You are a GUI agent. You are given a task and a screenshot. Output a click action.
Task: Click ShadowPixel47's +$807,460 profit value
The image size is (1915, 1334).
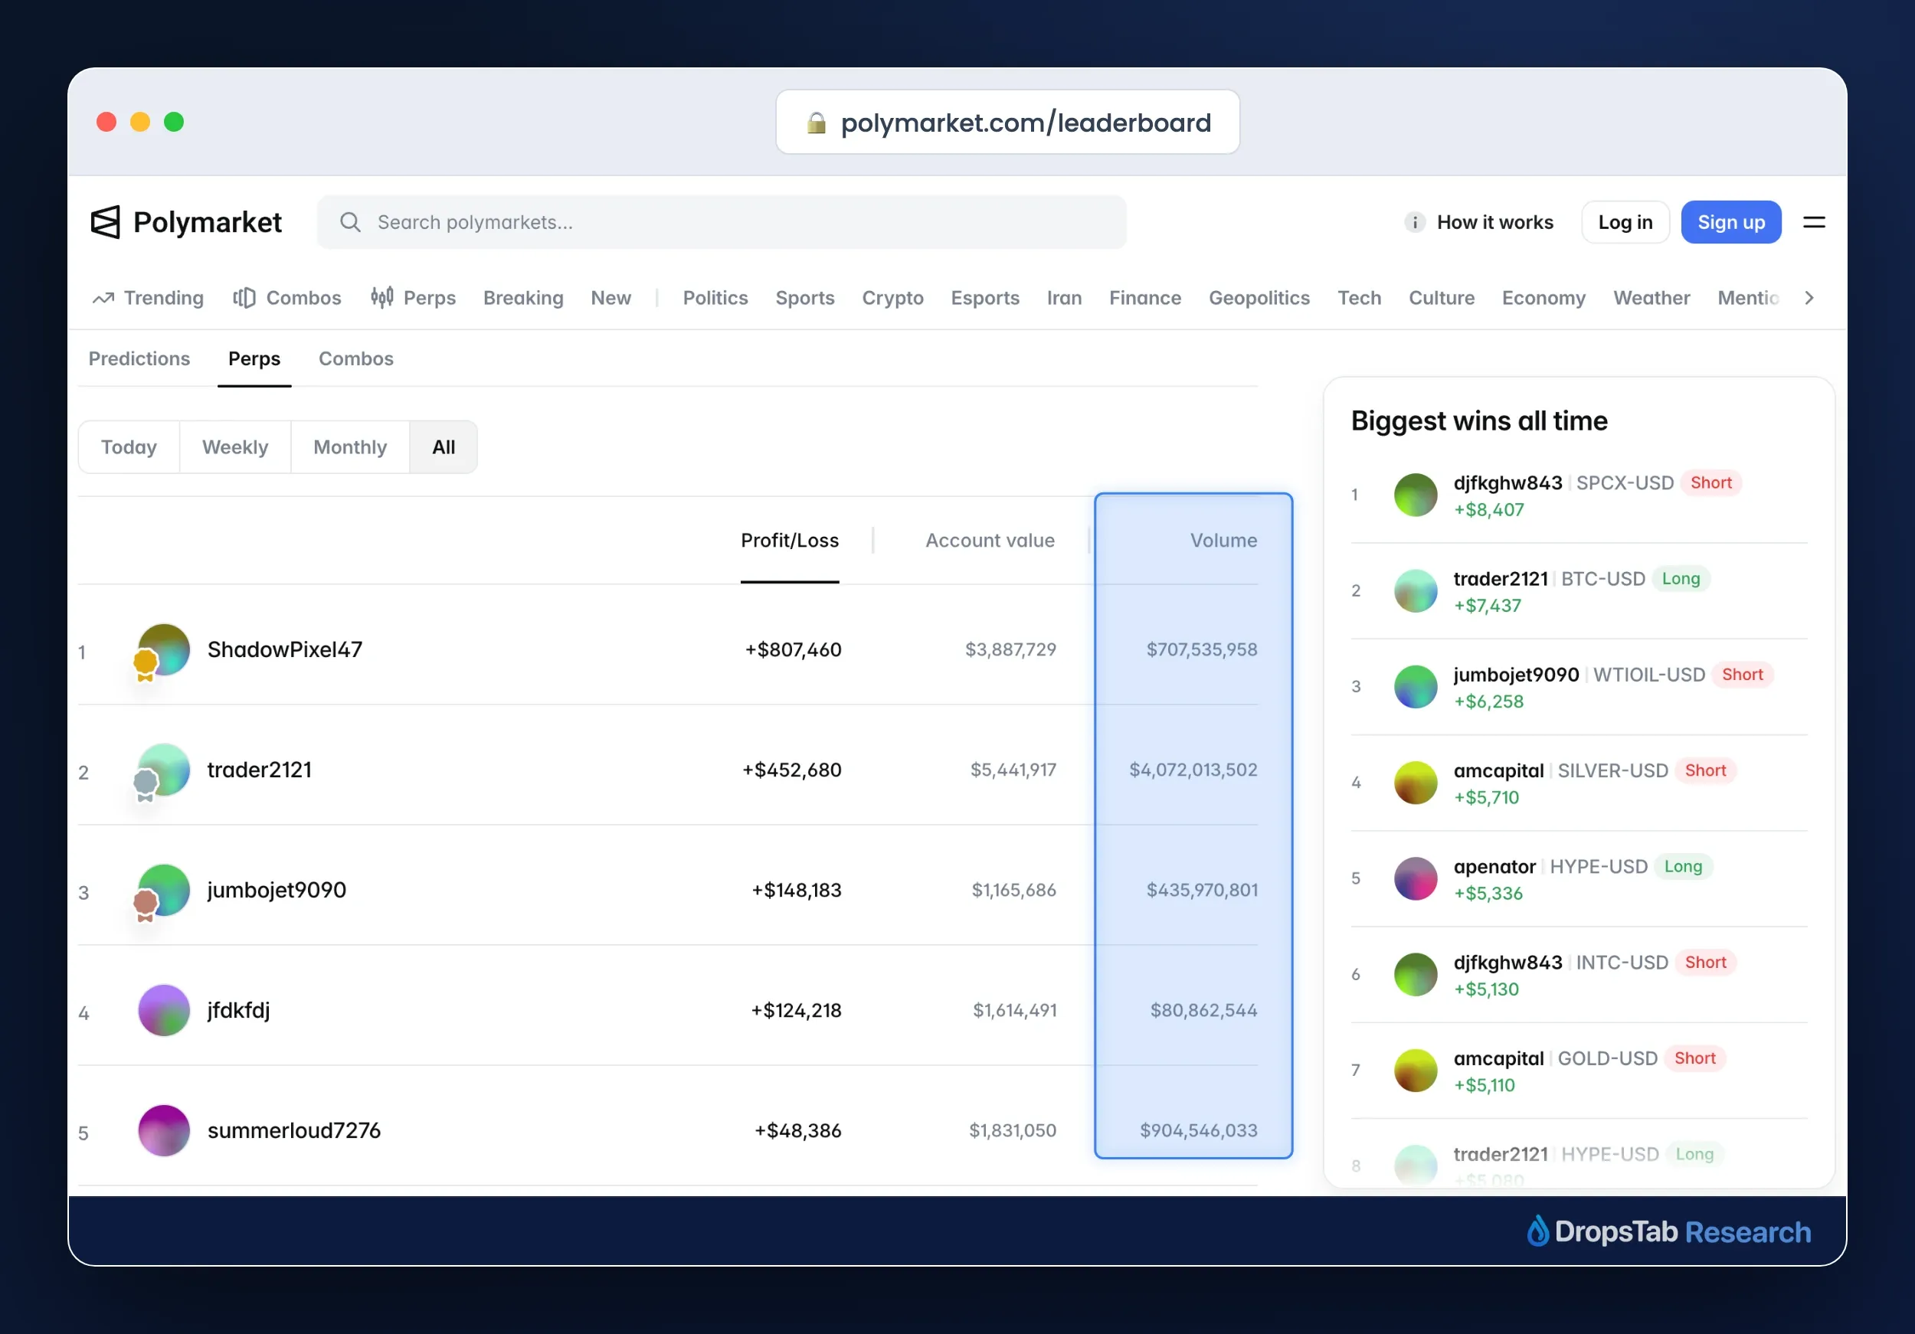point(793,649)
